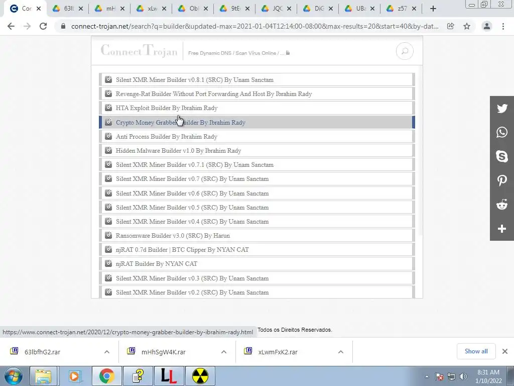Open the Windows Start menu
The image size is (514, 386).
point(13,376)
